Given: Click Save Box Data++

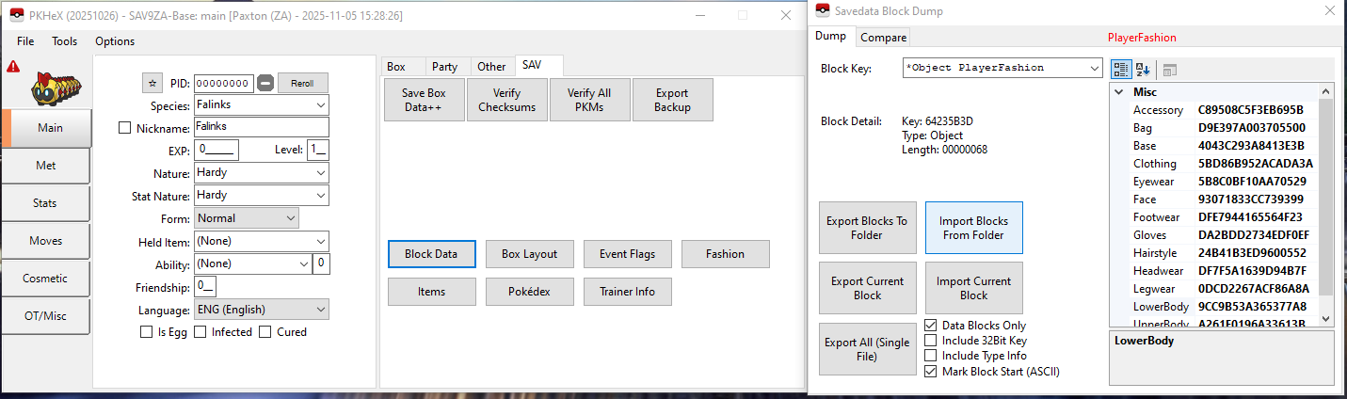Looking at the screenshot, I should [424, 100].
